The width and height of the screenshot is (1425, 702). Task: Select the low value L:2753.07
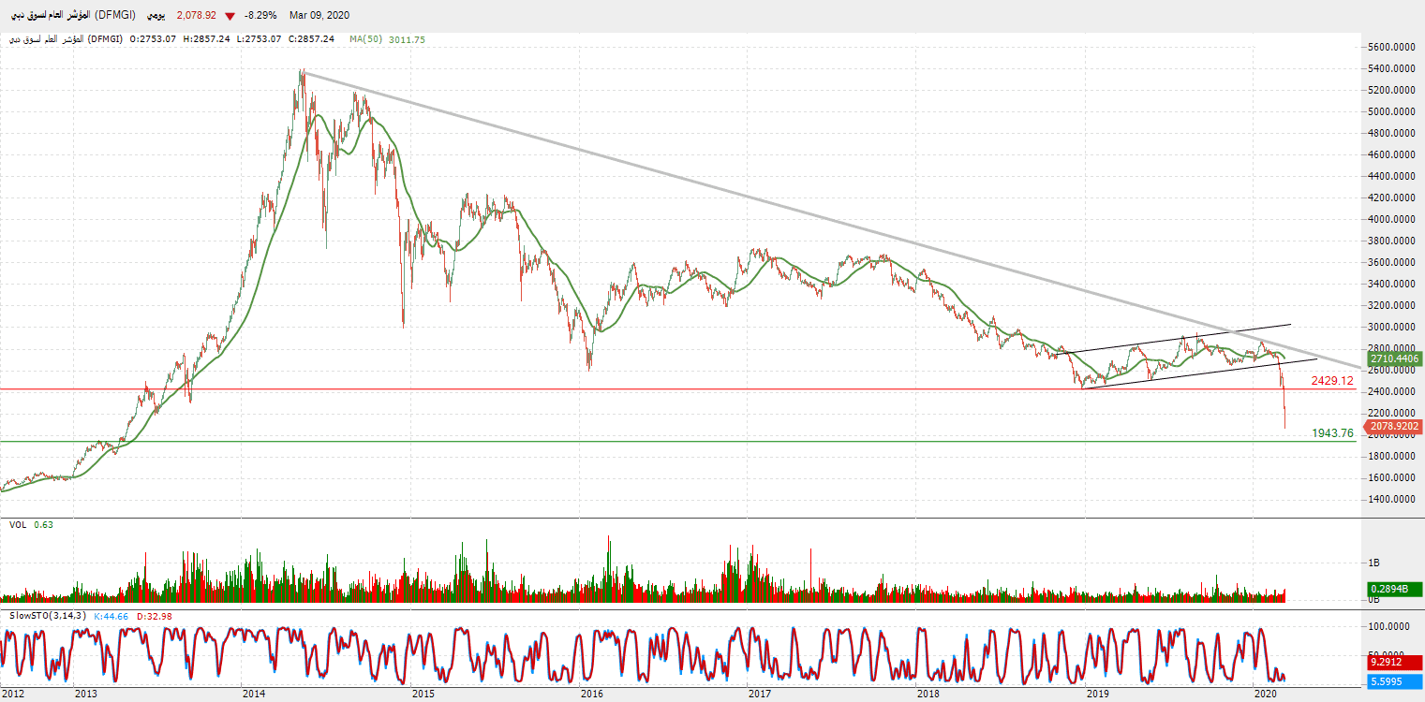pos(258,39)
